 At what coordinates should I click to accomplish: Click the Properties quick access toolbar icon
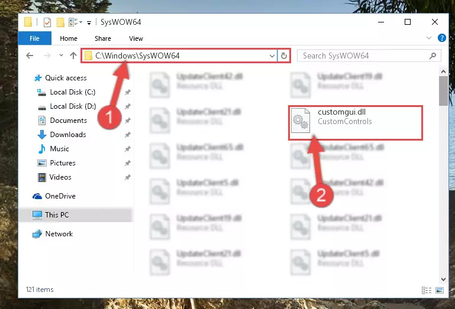47,22
